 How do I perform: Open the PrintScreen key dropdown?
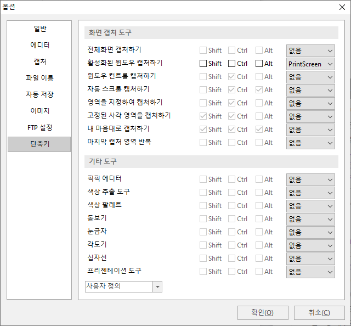(x=310, y=64)
